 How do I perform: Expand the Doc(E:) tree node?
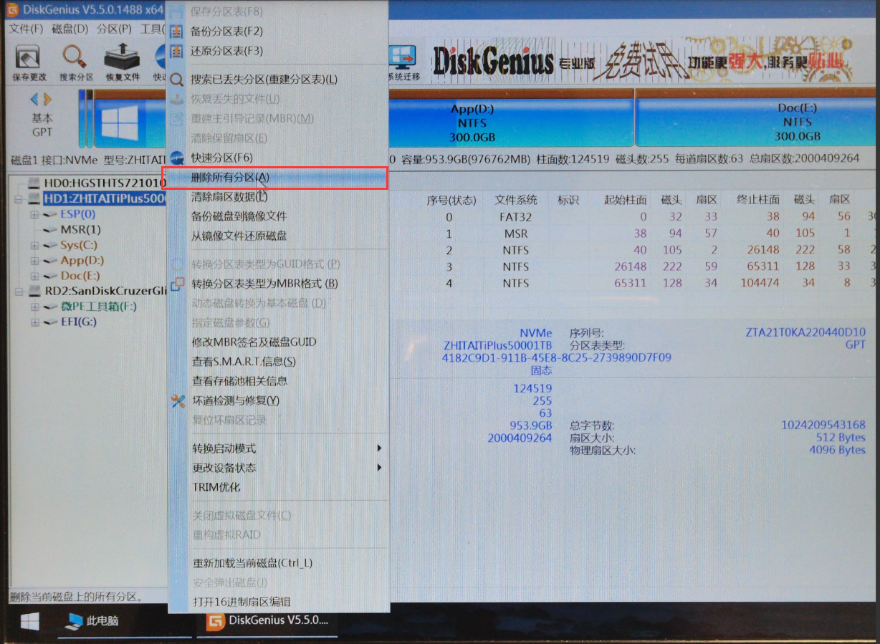34,276
